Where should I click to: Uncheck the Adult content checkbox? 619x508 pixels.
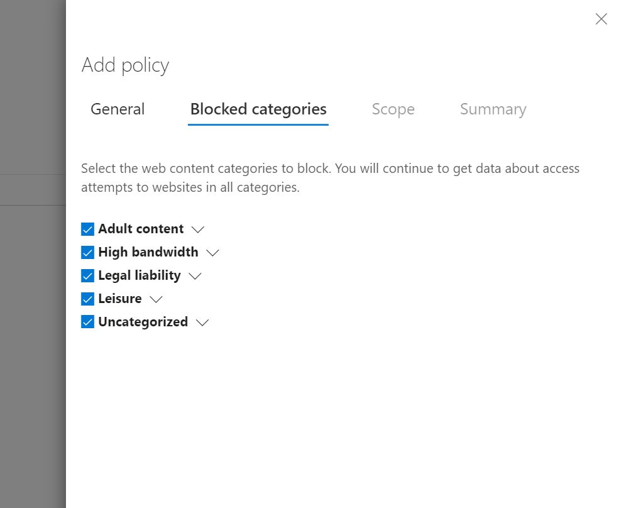[x=88, y=229]
